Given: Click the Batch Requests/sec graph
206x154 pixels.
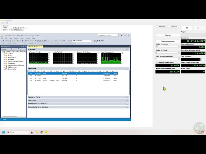Looking at the screenshot, I should pos(111,58).
